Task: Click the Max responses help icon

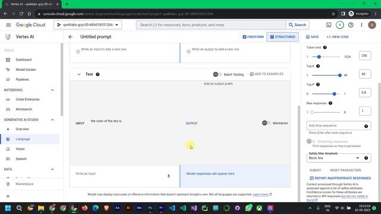Action: (330, 103)
